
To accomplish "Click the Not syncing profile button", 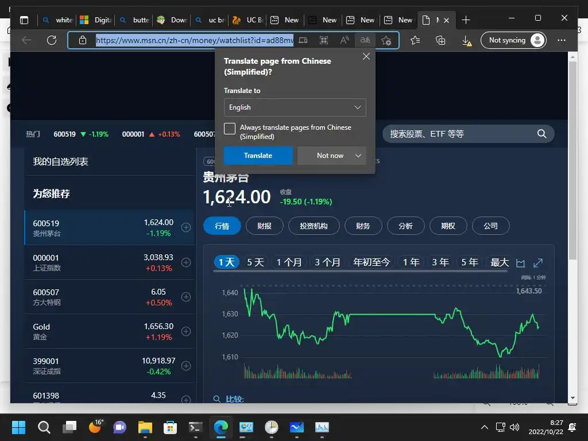I will 513,40.
